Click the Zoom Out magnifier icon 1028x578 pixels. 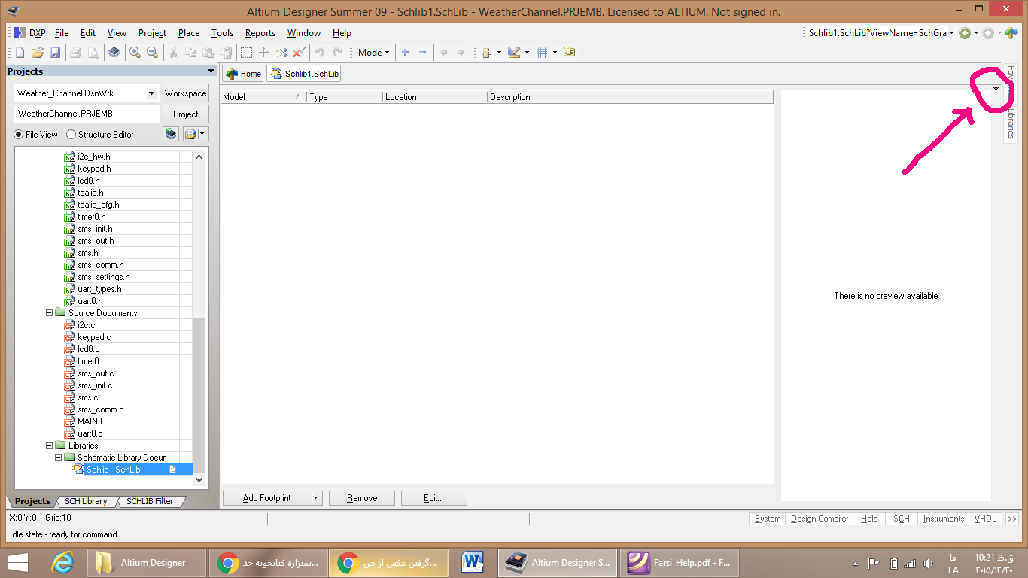coord(152,53)
